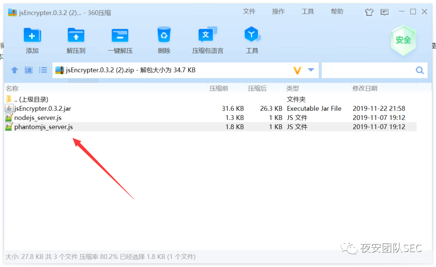Select the jsEncrypter.0.3.2.jar file name

coord(43,109)
